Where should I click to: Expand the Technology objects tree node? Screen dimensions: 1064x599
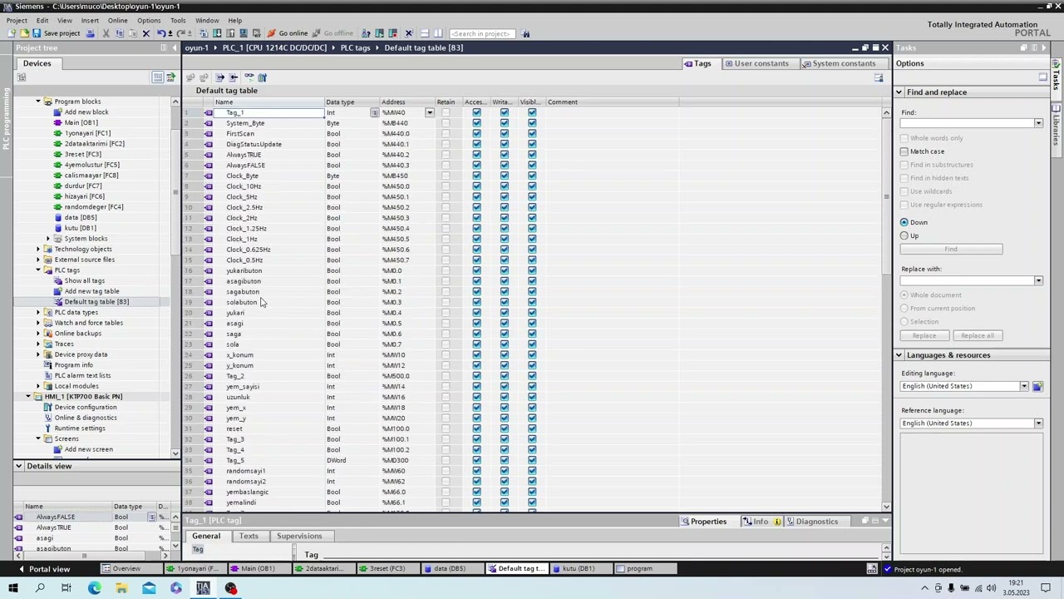click(38, 249)
